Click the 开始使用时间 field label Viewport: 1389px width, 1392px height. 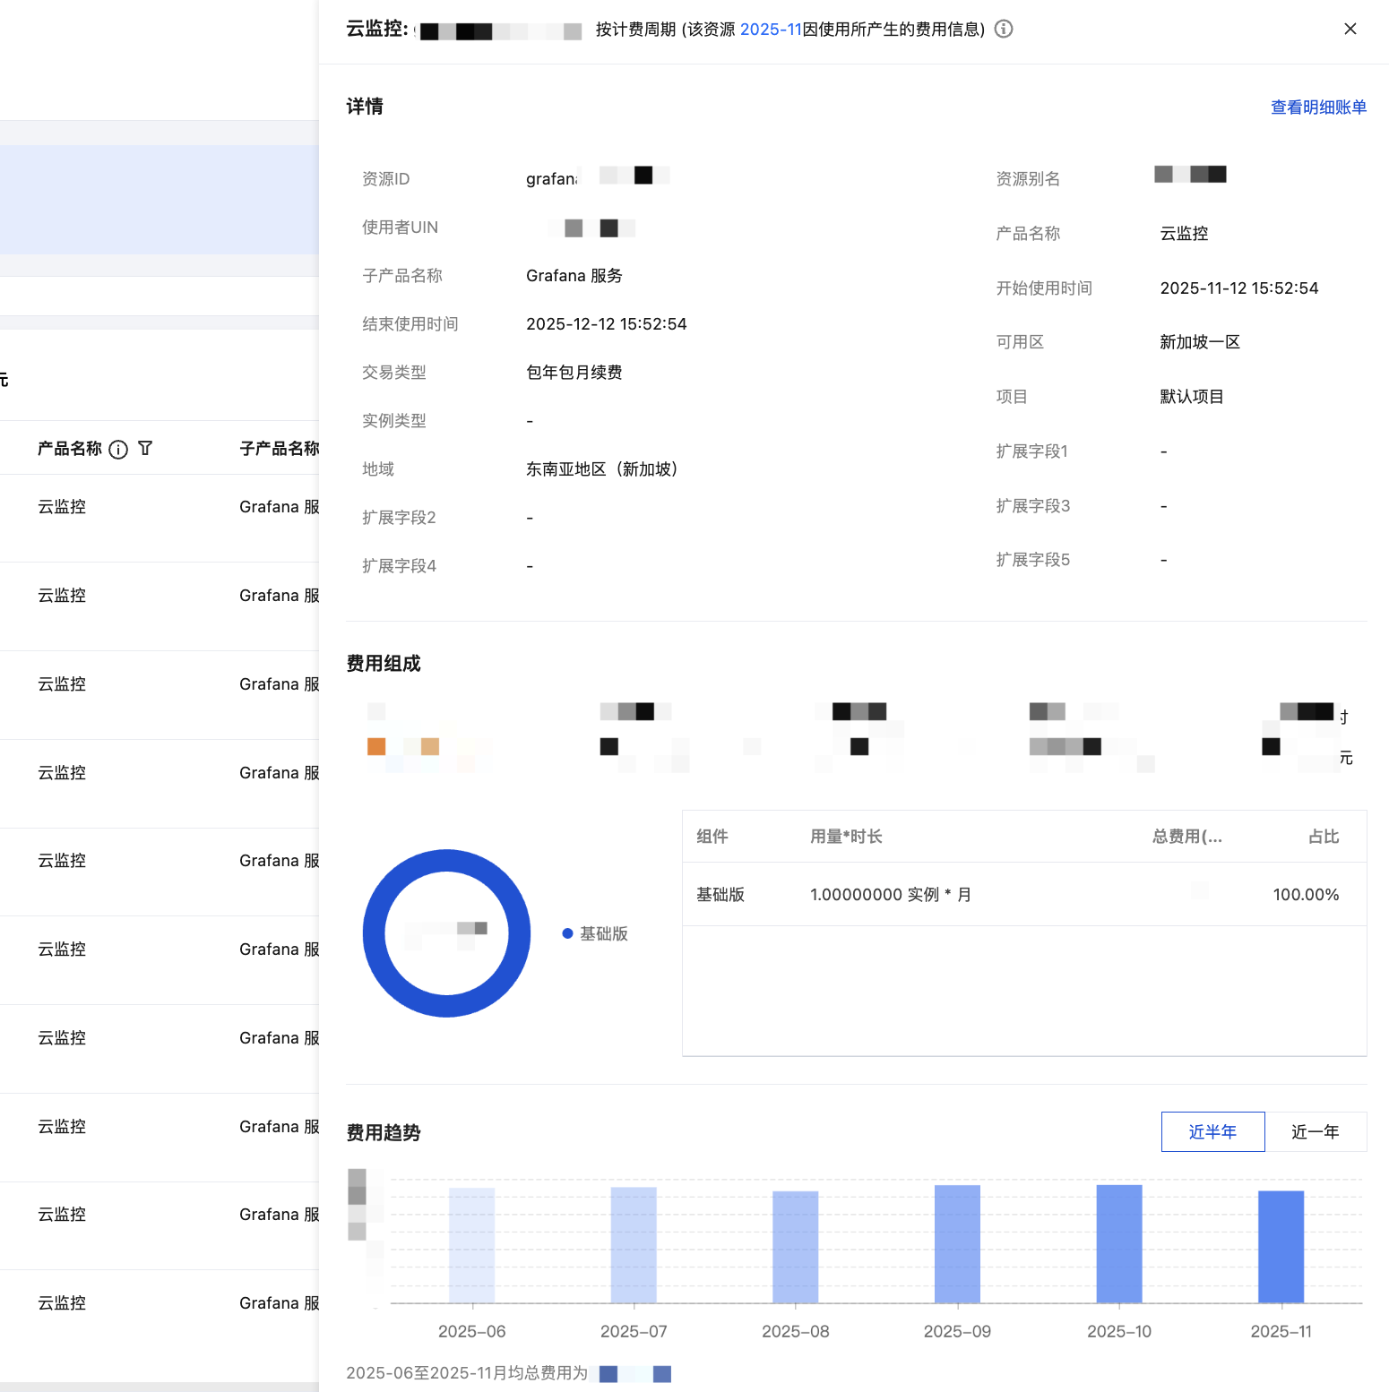click(1044, 288)
